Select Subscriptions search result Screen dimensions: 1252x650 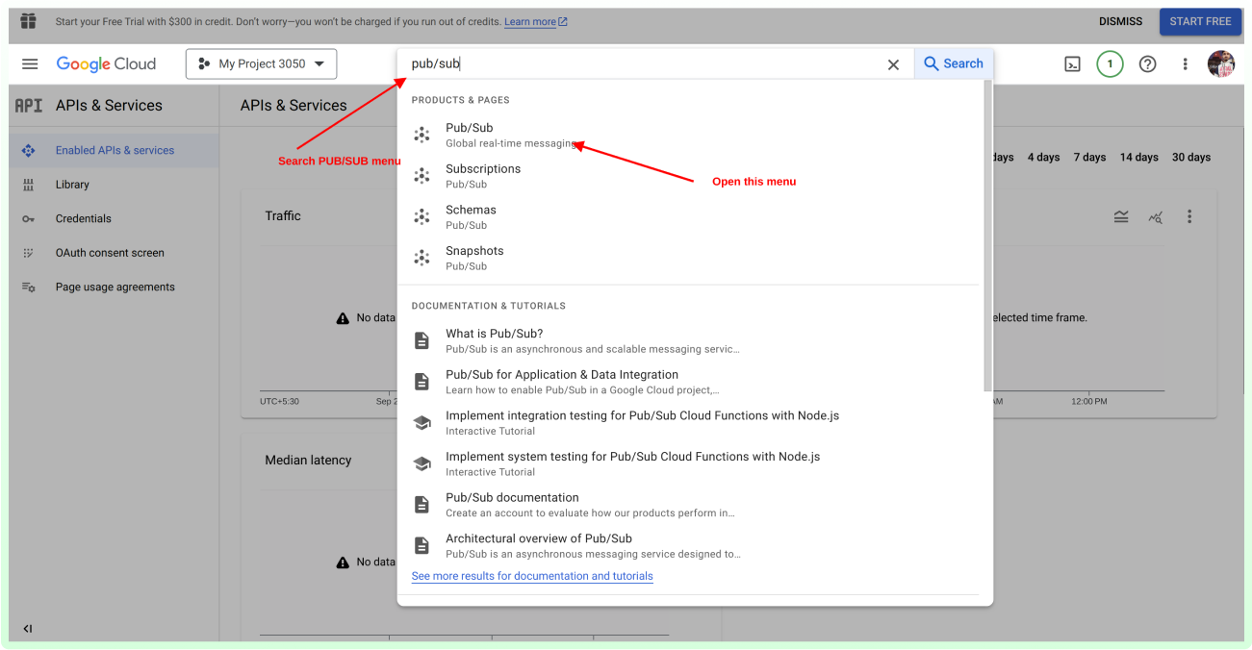click(482, 176)
